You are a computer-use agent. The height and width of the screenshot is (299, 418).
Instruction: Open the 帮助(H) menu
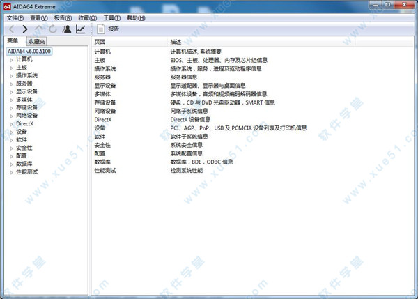(x=136, y=18)
